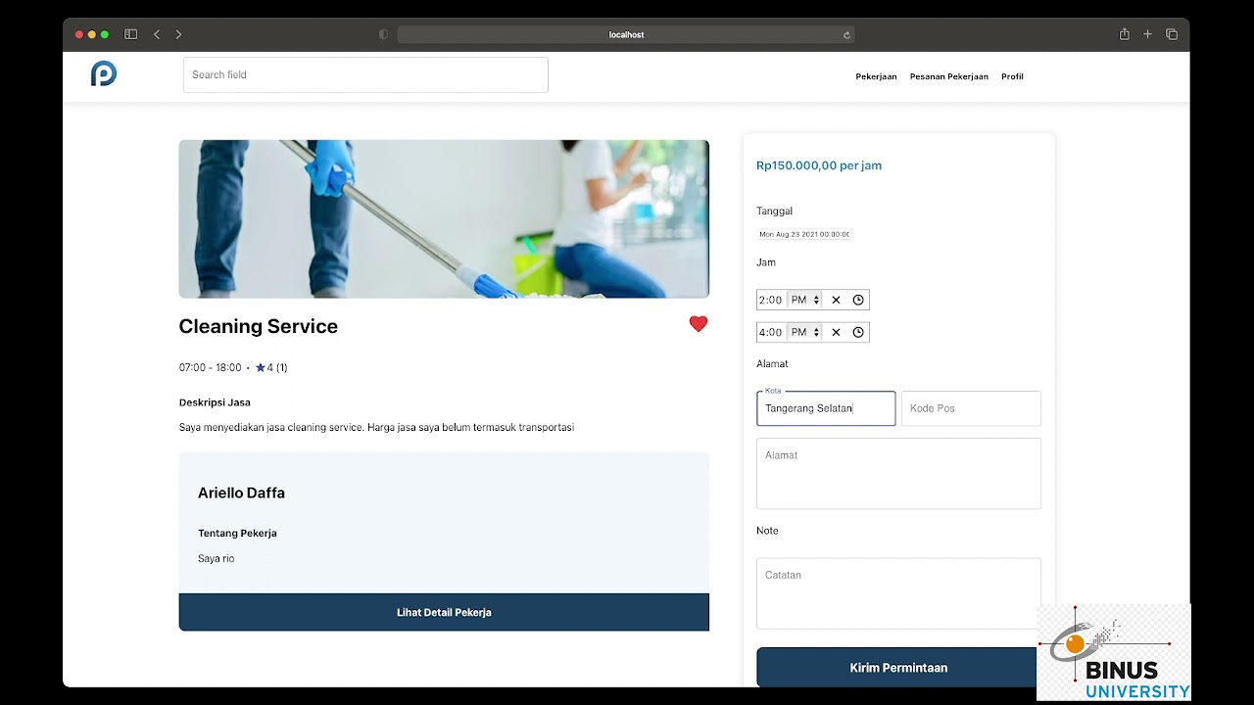This screenshot has height=705, width=1254.
Task: Click the cleaning service banner image
Action: [444, 218]
